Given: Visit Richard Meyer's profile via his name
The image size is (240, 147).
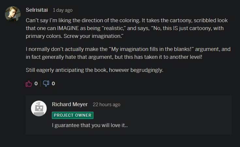Looking at the screenshot, I should pyautogui.click(x=70, y=104).
